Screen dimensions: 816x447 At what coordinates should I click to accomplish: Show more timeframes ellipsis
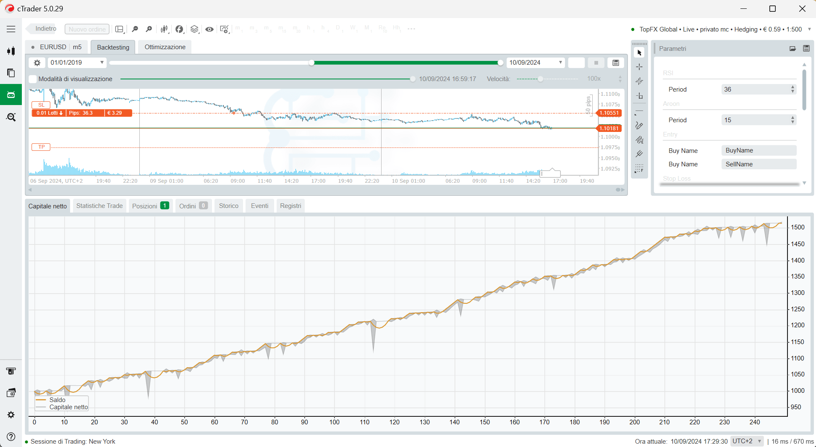click(x=411, y=29)
